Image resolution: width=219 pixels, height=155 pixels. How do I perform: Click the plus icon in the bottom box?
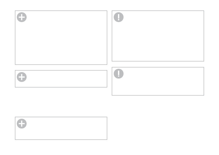pyautogui.click(x=22, y=123)
